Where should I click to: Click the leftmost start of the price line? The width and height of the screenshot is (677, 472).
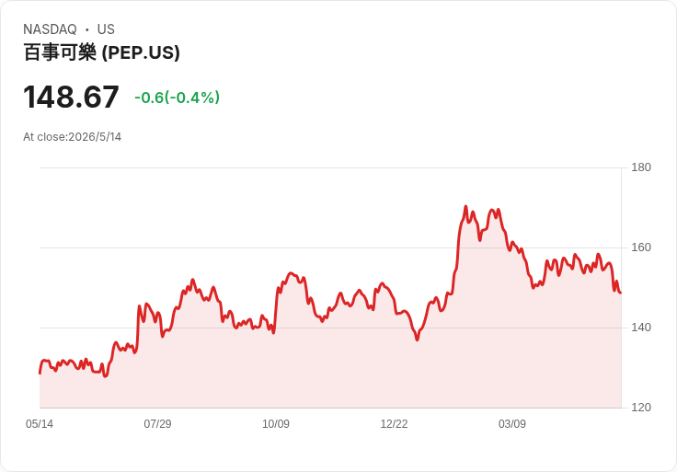coord(40,374)
